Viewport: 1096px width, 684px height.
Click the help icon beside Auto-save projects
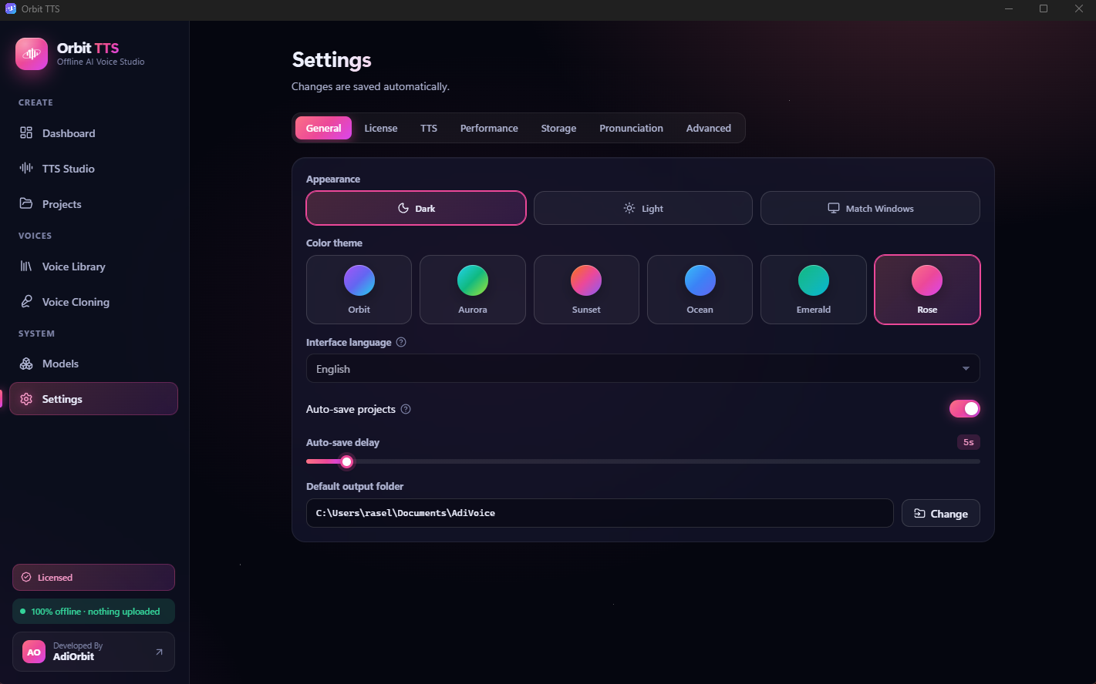click(406, 409)
